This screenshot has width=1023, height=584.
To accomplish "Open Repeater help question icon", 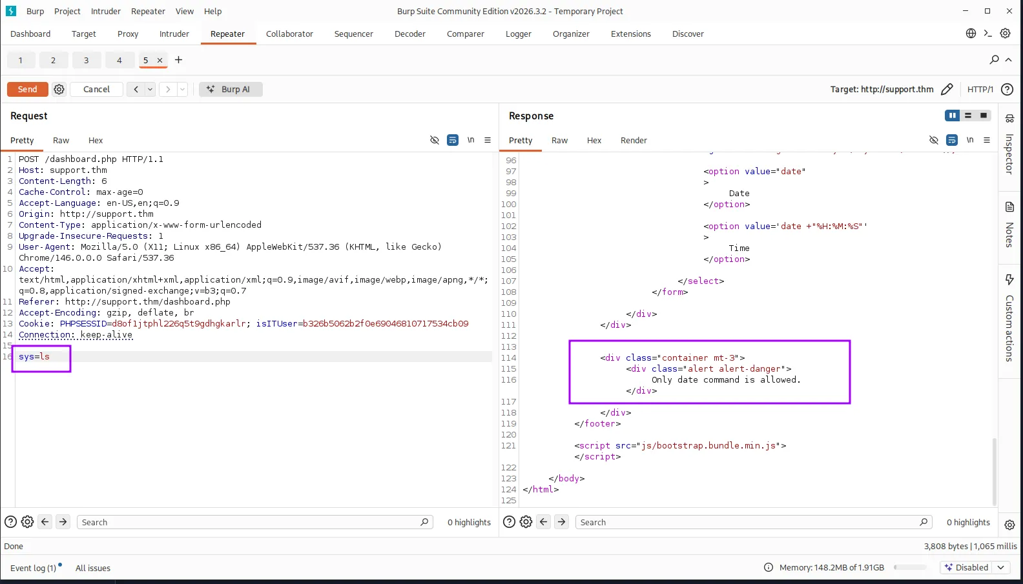I will (x=1007, y=89).
